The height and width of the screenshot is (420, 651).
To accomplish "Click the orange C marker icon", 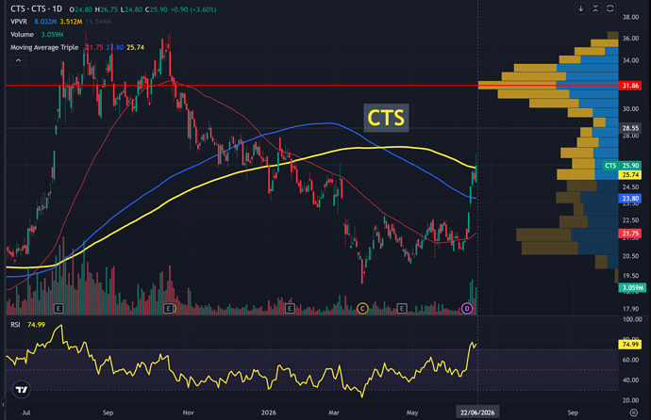I will 362,308.
